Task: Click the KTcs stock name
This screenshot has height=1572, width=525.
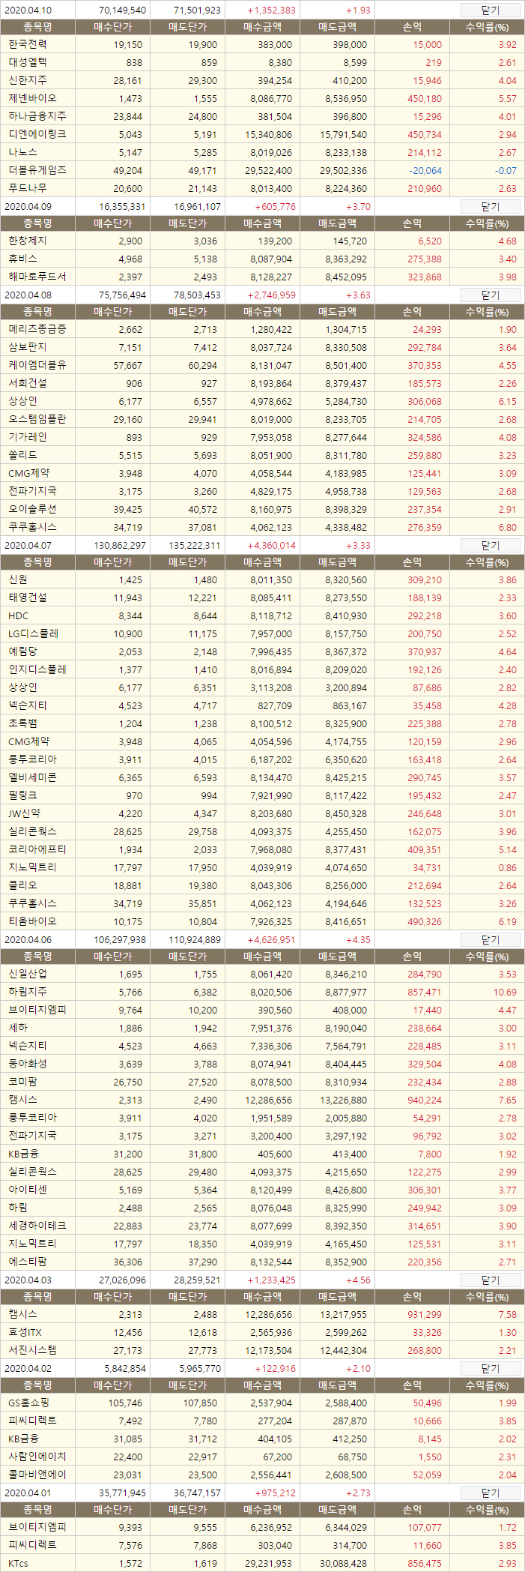Action: pos(18,1563)
